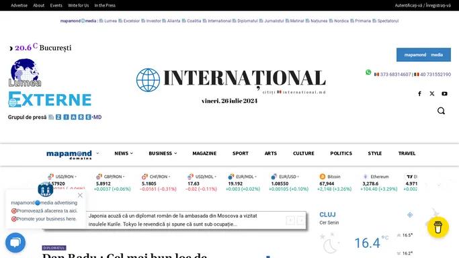This screenshot has width=459, height=258.
Task: Click the Ethereum ticker icon
Action: 366,177
